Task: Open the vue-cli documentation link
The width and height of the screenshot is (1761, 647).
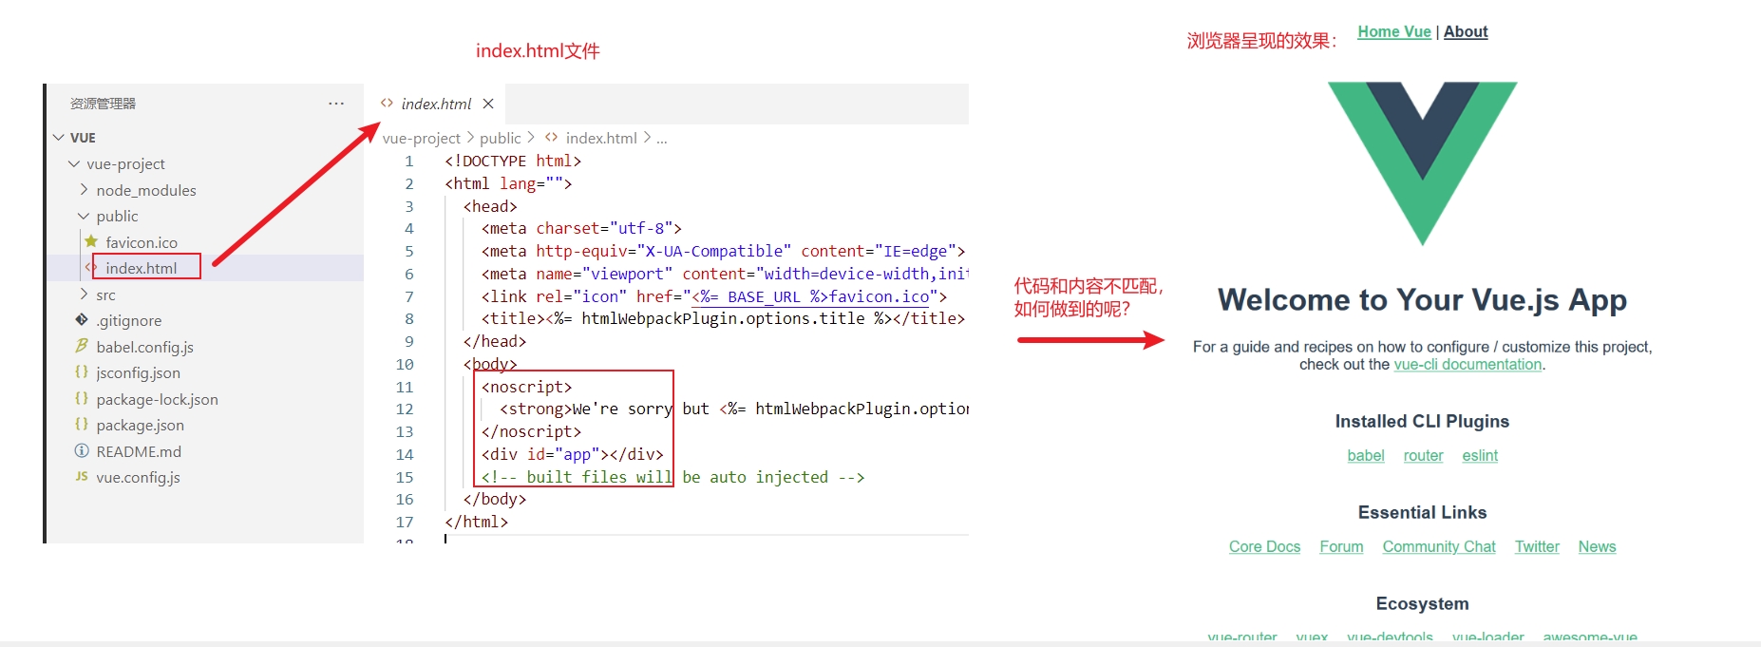Action: click(x=1467, y=365)
